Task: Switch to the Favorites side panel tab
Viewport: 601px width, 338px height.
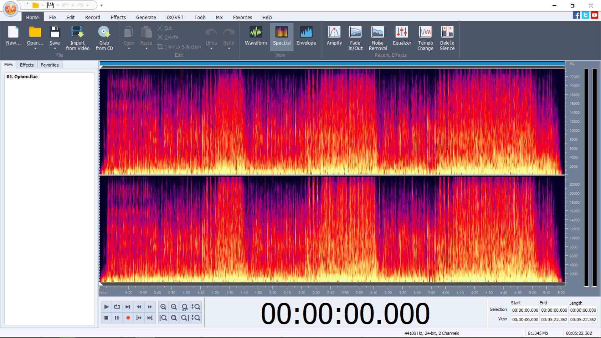Action: point(49,65)
